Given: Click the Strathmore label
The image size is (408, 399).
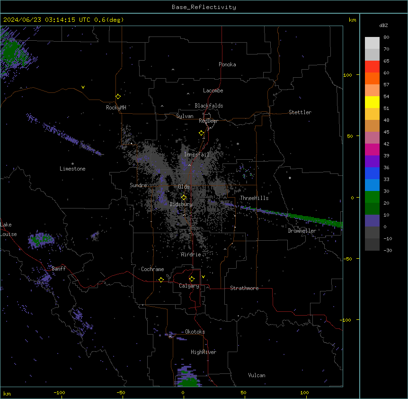Looking at the screenshot, I should tap(244, 288).
